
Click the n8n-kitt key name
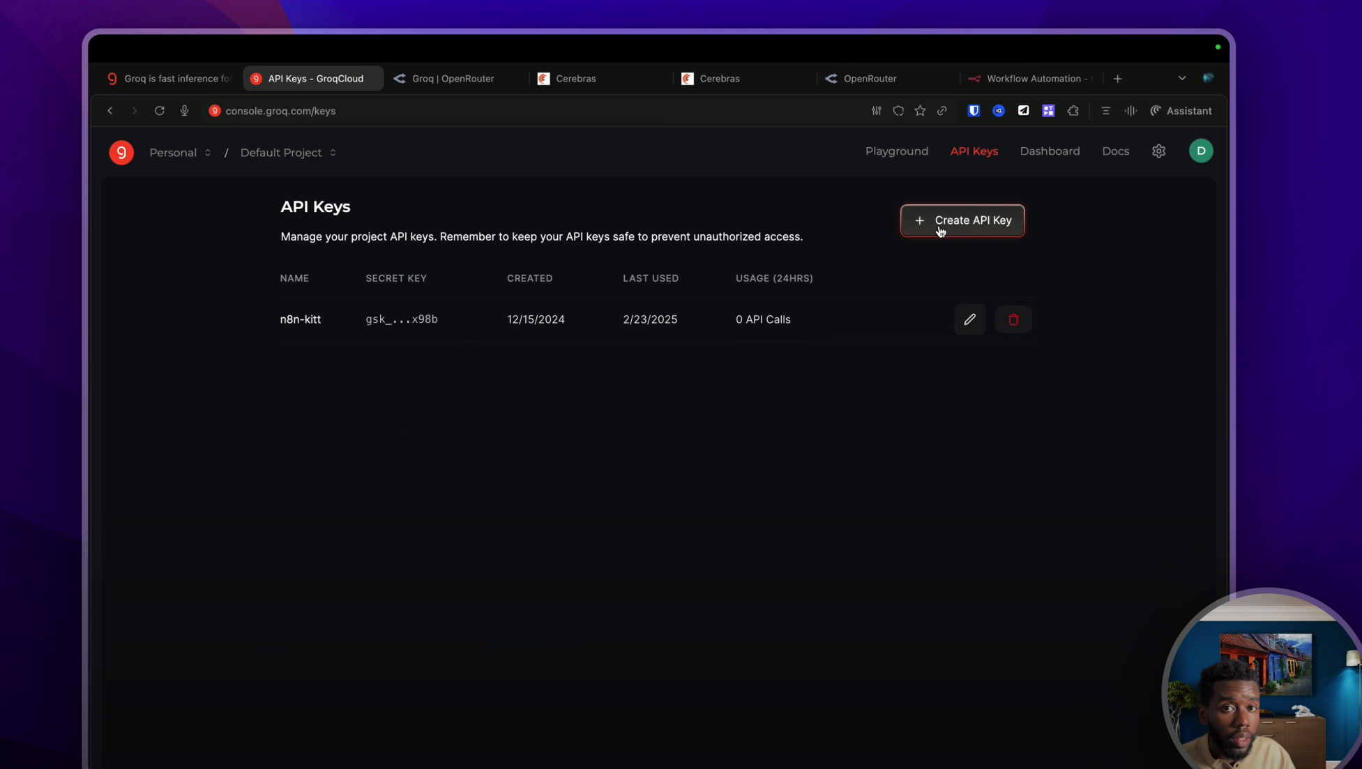pos(301,319)
